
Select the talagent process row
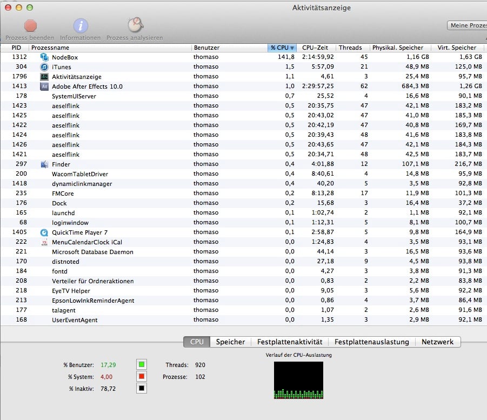(x=242, y=310)
